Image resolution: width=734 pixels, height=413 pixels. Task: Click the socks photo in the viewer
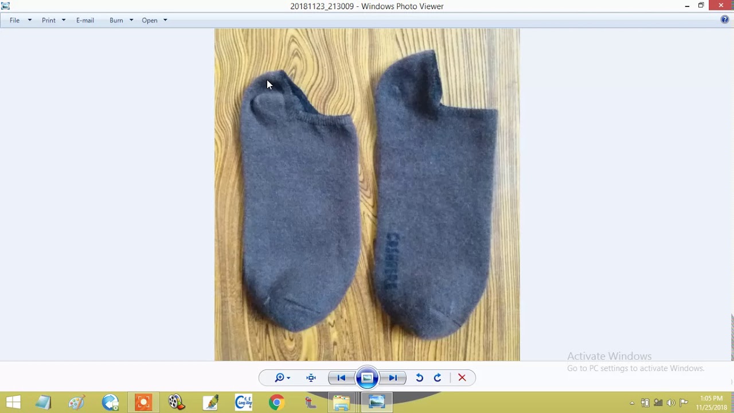click(367, 194)
